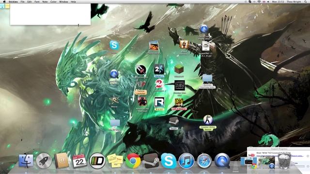Viewport: 310px width, 174px height.
Task: Open the Color menu
Action: point(53,2)
